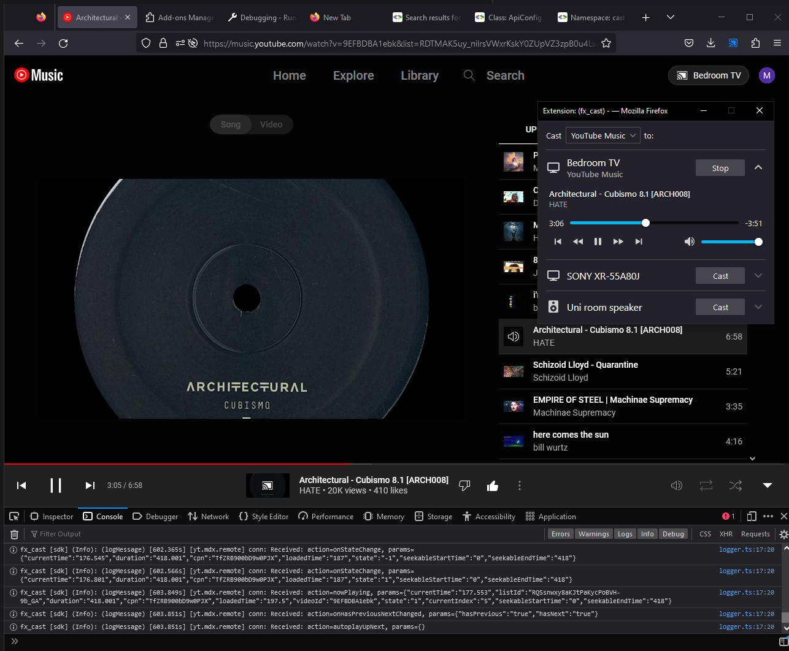
Task: Toggle shuffle in player bar
Action: coord(736,485)
